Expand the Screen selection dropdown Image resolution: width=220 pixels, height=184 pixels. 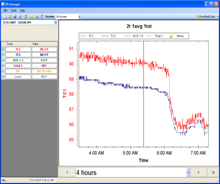pos(80,17)
